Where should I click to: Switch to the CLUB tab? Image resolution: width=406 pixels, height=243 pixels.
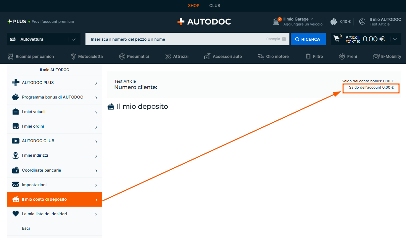pos(215,6)
